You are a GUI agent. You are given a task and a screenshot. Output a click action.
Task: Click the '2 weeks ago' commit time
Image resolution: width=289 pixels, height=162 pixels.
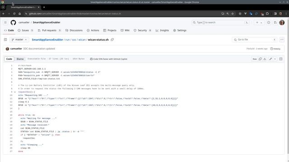coord(261,49)
